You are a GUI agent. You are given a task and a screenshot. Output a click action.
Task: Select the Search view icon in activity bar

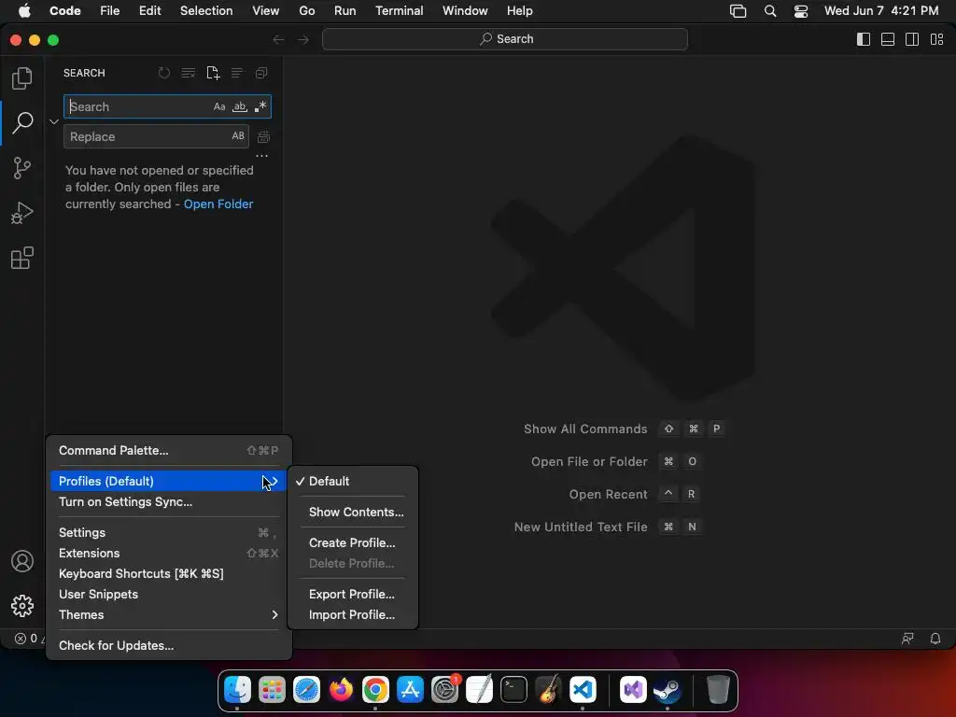pyautogui.click(x=22, y=122)
